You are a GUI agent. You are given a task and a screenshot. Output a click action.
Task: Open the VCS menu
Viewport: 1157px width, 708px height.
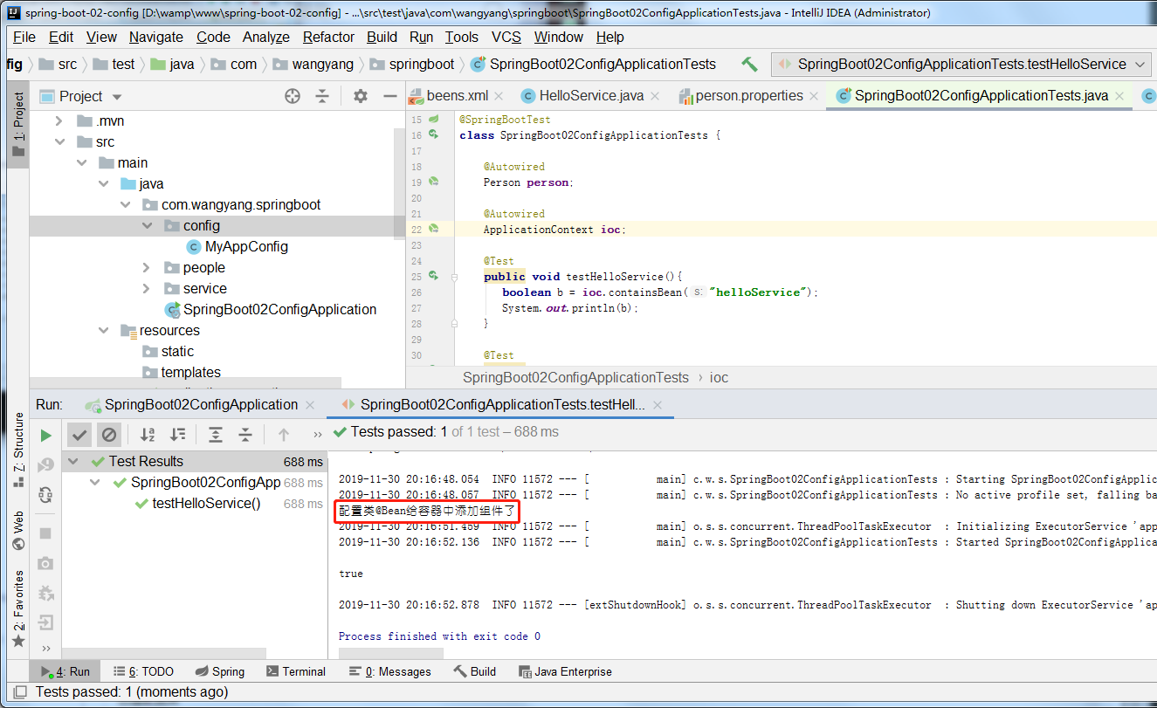(506, 37)
